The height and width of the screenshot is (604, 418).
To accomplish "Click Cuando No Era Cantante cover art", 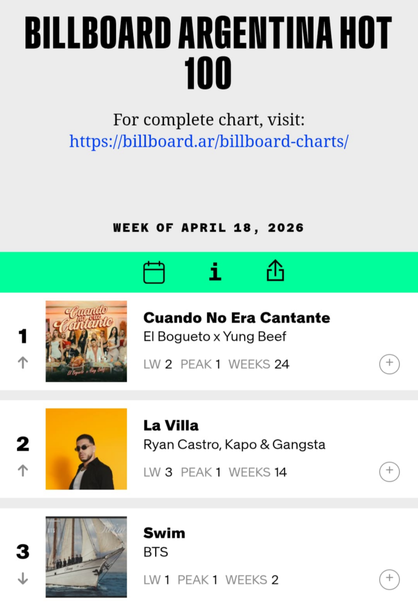I will pyautogui.click(x=86, y=341).
